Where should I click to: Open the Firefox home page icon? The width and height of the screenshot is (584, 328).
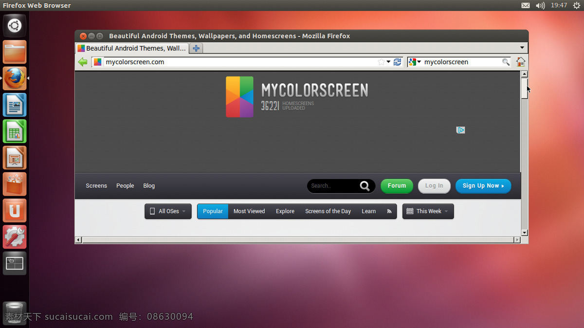pyautogui.click(x=521, y=62)
